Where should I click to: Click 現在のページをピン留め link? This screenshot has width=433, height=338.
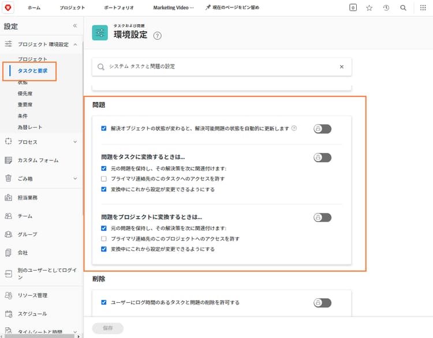point(236,7)
